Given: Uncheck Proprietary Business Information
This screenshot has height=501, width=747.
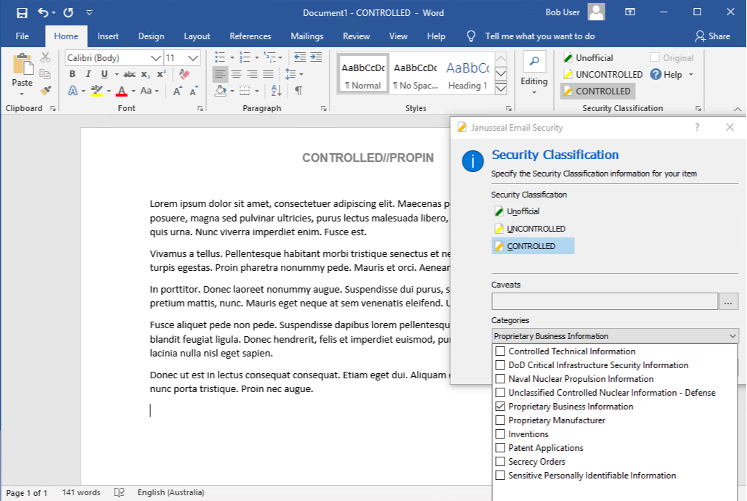Looking at the screenshot, I should tap(499, 407).
